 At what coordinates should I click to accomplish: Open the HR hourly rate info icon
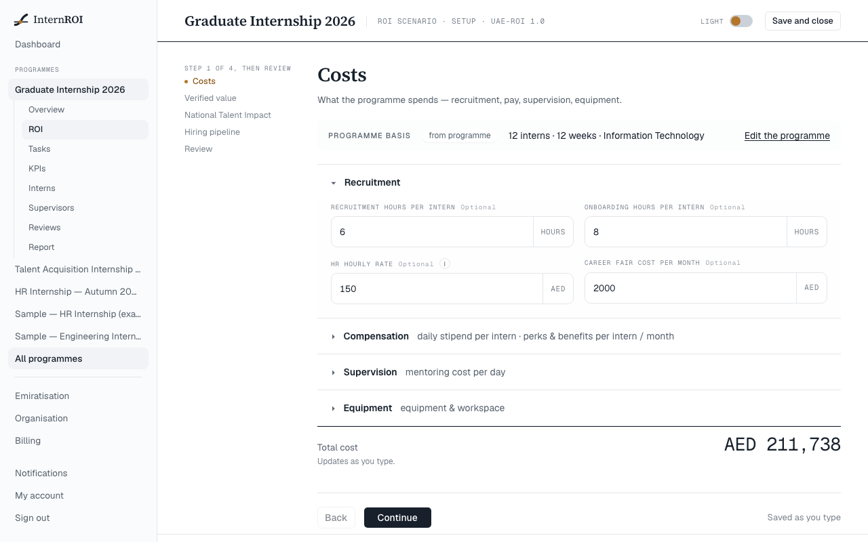coord(445,264)
